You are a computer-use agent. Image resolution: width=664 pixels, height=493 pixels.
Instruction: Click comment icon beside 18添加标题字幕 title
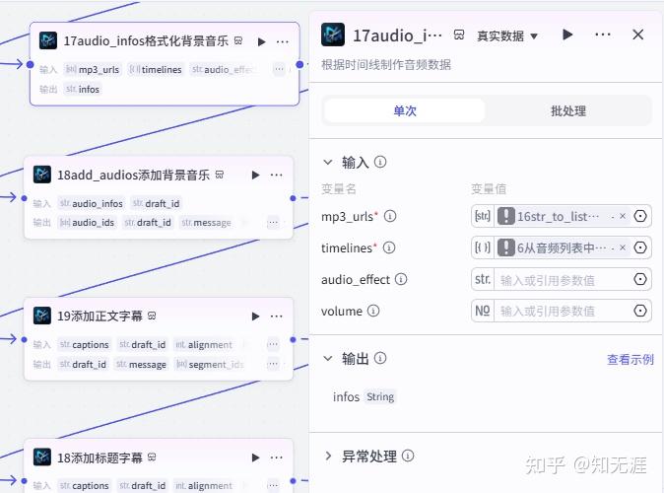click(x=152, y=457)
